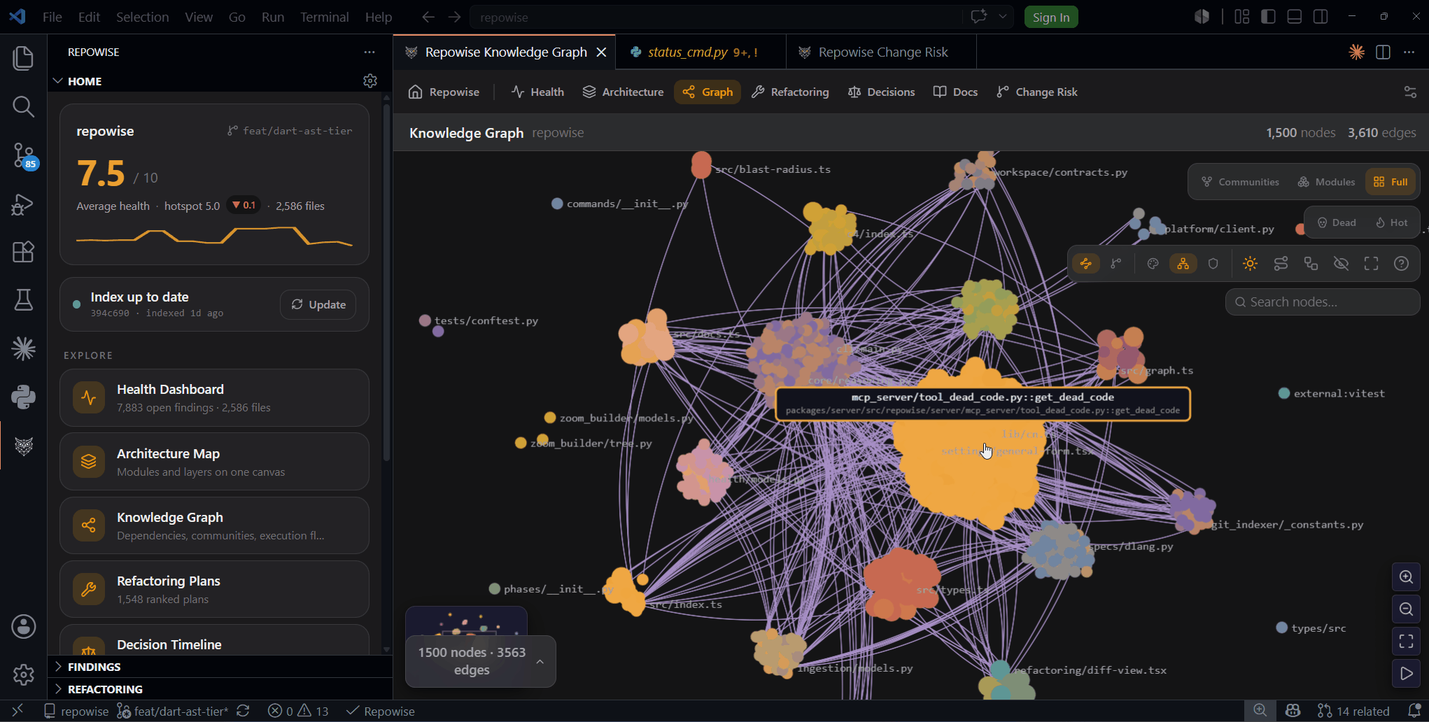
Task: Open the Explorer view in activity bar
Action: click(x=23, y=58)
